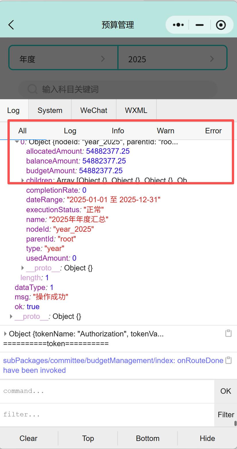The width and height of the screenshot is (237, 449).
Task: Open the three-dot more menu
Action: [178, 25]
